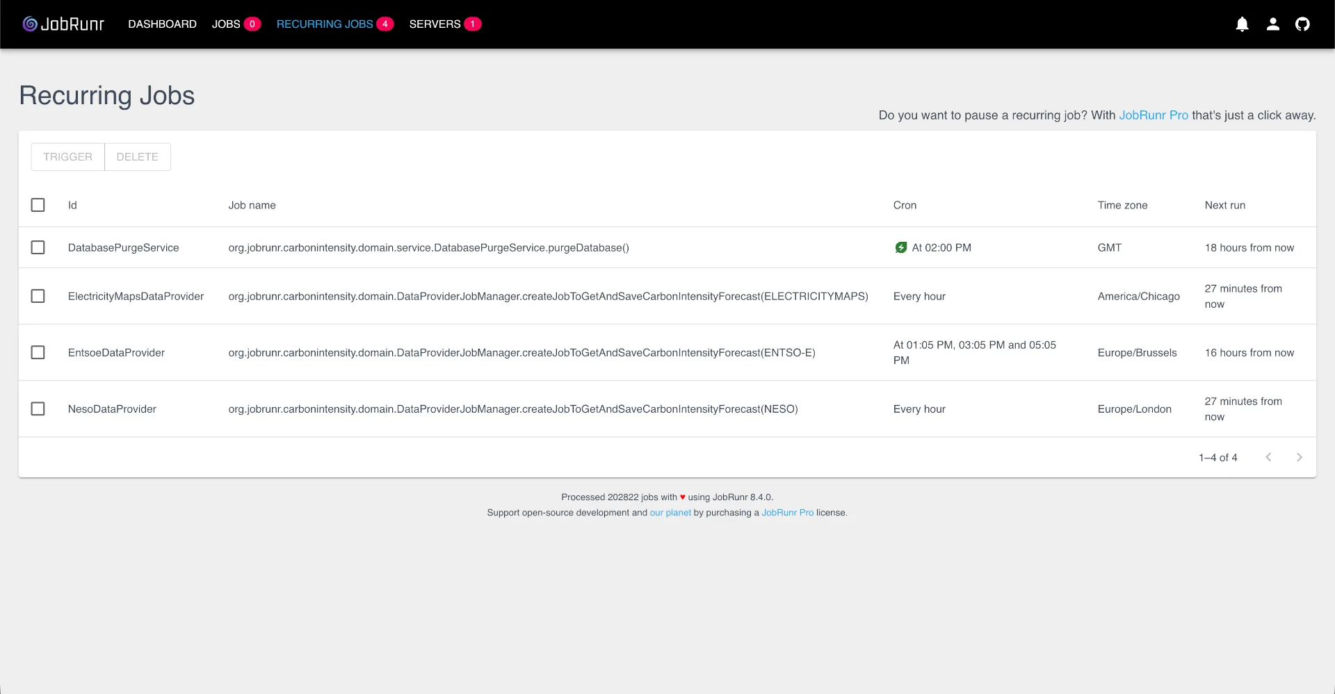Viewport: 1335px width, 694px height.
Task: Open the user account icon
Action: pos(1272,24)
